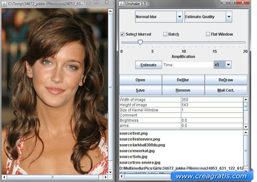257x182 pixels.
Task: Click image window horizontal scroll right arrow
Action: (x=106, y=177)
